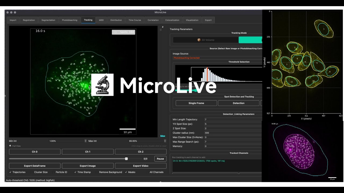Click the Max Range Search field
Screen dimensions: 344x193
click(233, 142)
